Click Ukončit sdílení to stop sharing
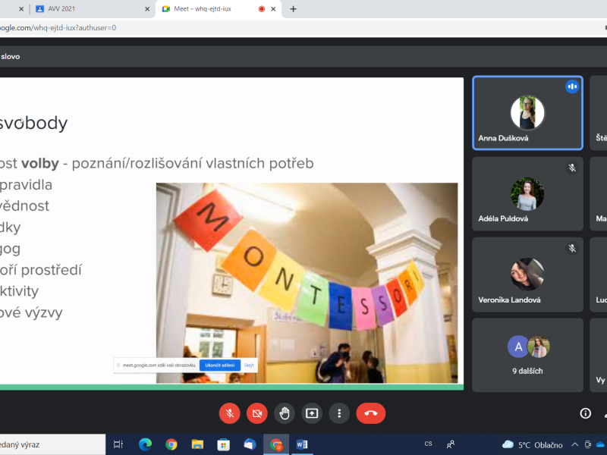Viewport: 607px width, 455px height. coord(220,366)
